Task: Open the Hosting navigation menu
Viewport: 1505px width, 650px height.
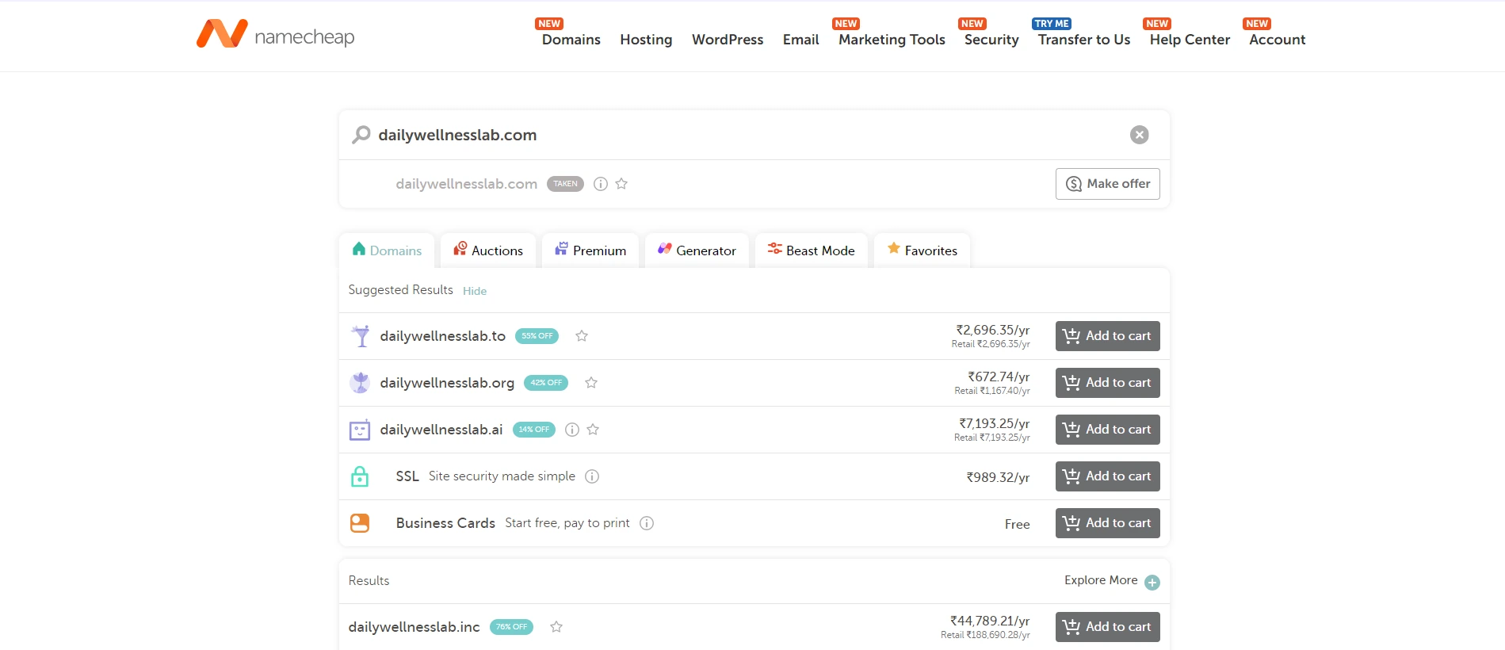Action: [646, 40]
